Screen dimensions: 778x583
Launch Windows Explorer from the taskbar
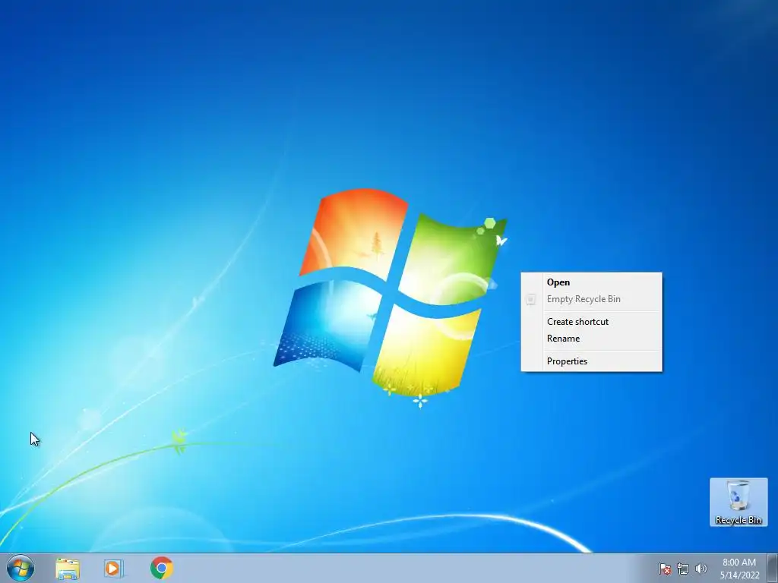point(68,568)
